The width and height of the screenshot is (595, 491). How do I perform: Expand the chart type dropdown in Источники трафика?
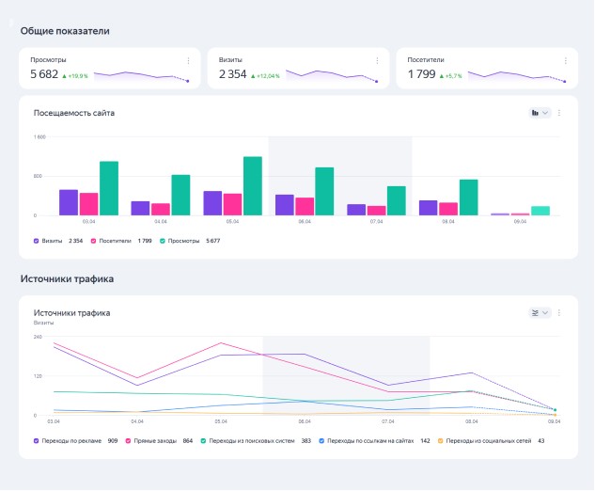(545, 312)
